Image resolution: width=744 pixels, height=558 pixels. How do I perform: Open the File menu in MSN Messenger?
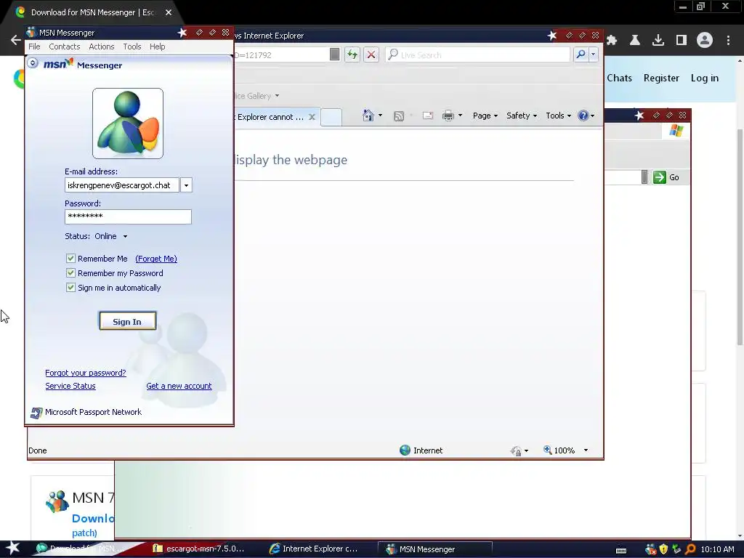(34, 46)
